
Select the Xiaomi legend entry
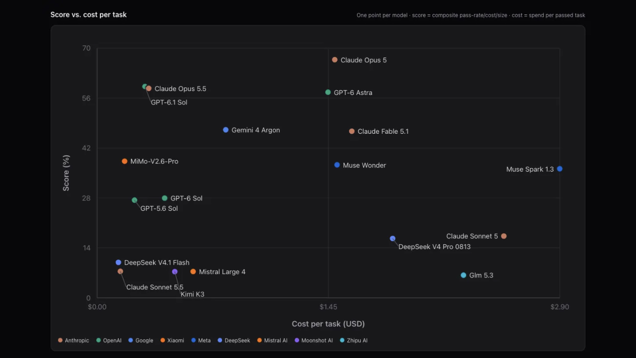172,341
